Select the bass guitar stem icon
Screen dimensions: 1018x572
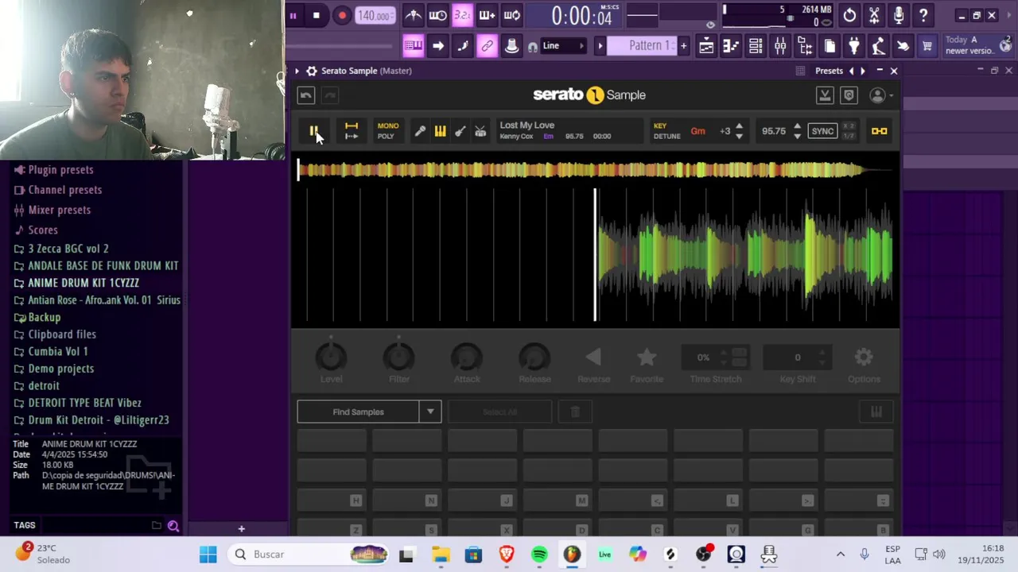tap(460, 131)
